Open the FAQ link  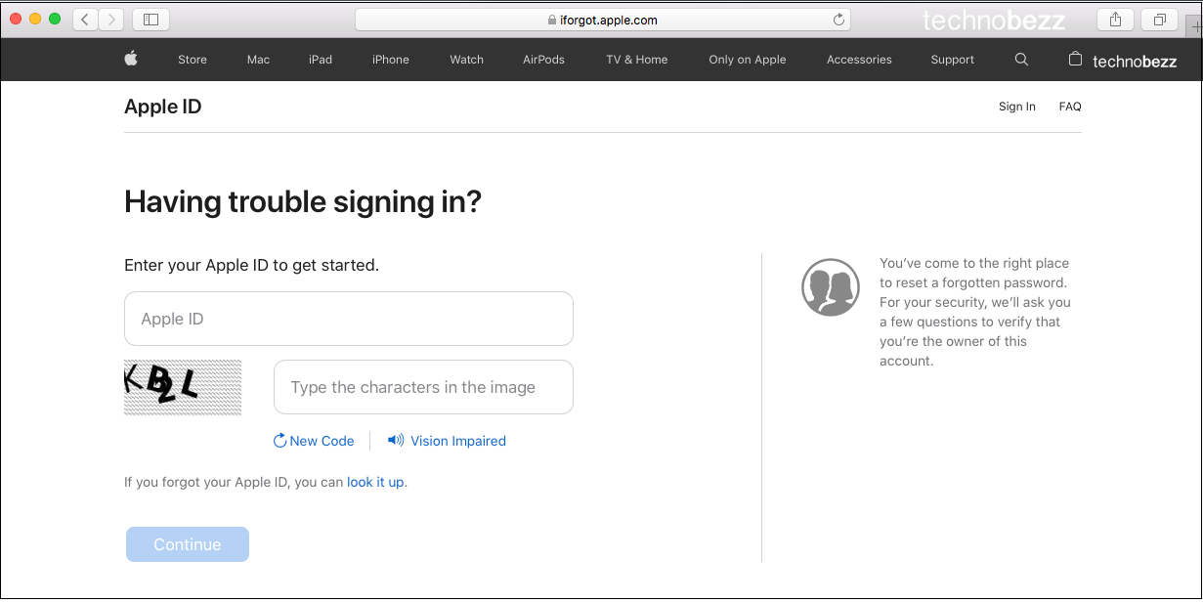[x=1070, y=107]
